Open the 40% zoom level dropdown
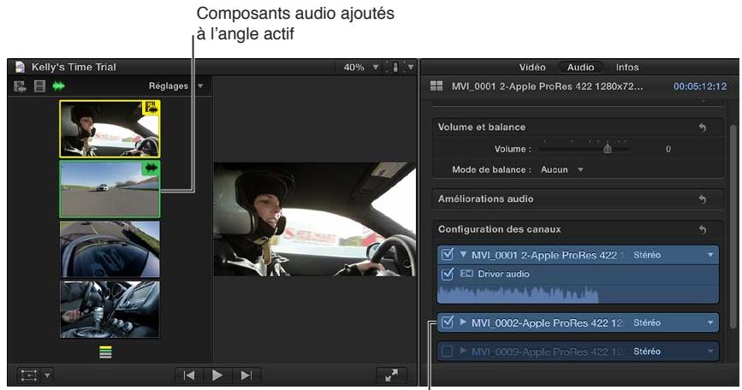The height and width of the screenshot is (390, 742). 361,67
